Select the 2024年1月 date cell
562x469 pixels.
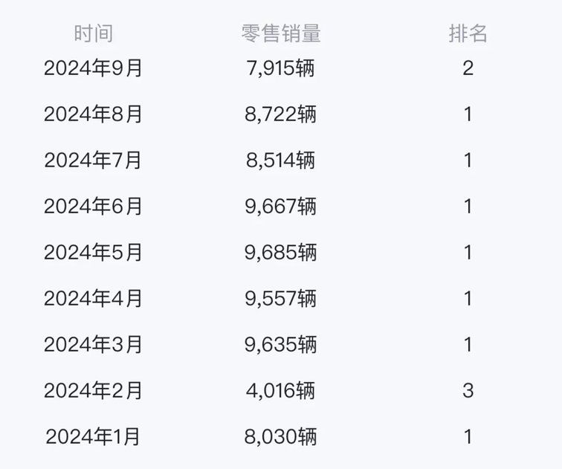point(93,437)
